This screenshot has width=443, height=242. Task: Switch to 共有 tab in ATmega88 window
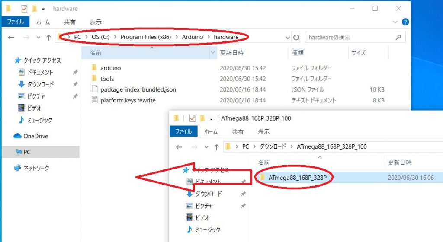(x=238, y=131)
